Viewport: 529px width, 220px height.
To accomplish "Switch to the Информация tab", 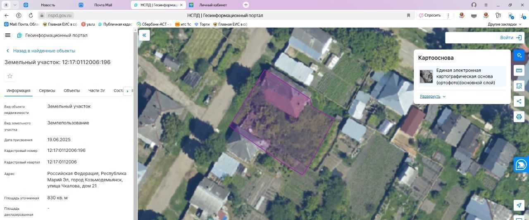I will [18, 91].
